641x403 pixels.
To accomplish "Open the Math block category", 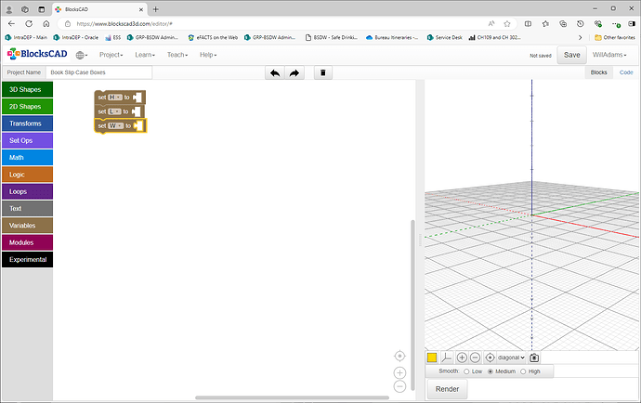I will tap(27, 157).
